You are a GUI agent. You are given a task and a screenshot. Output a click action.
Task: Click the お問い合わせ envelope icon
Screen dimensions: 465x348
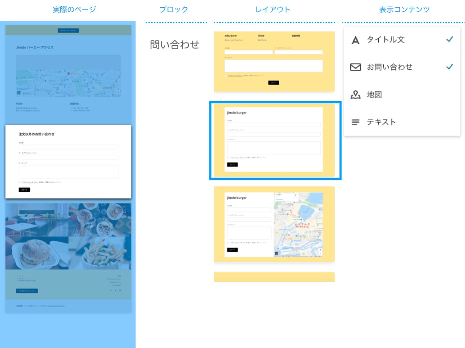point(356,67)
